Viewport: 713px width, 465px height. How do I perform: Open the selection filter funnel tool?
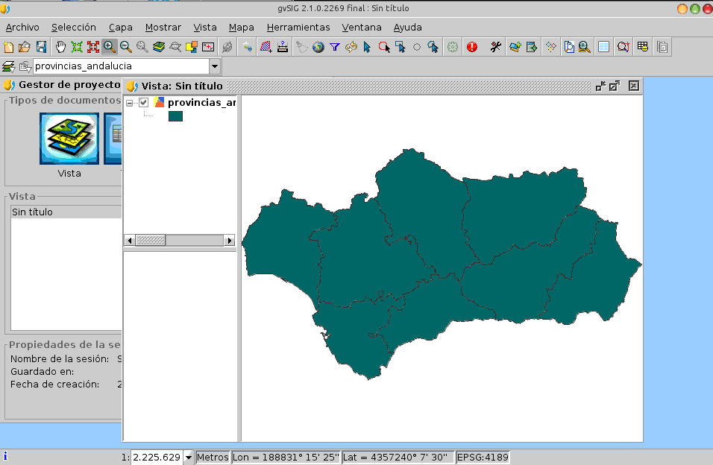(335, 47)
